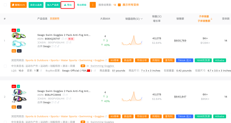Open ASIN B08JPC2M46 via its external link icon
Viewport: 231px width, 123px height.
67,95
